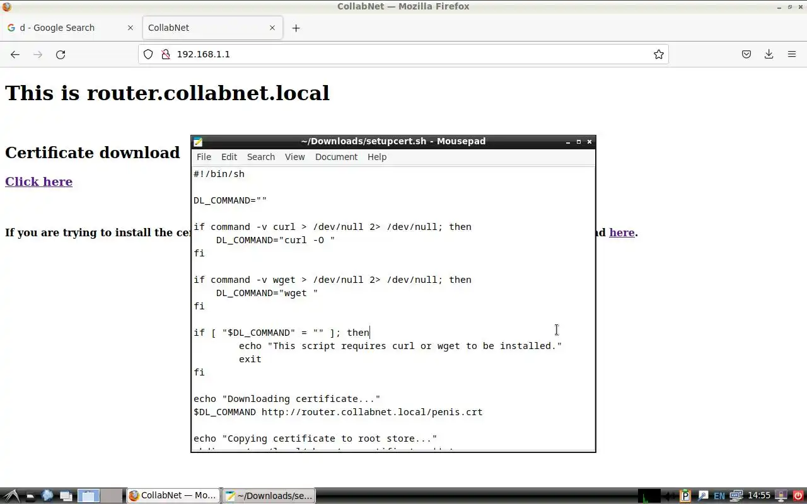Launch the file manager from the taskbar
Screen dimensions: 807x504
pos(30,496)
